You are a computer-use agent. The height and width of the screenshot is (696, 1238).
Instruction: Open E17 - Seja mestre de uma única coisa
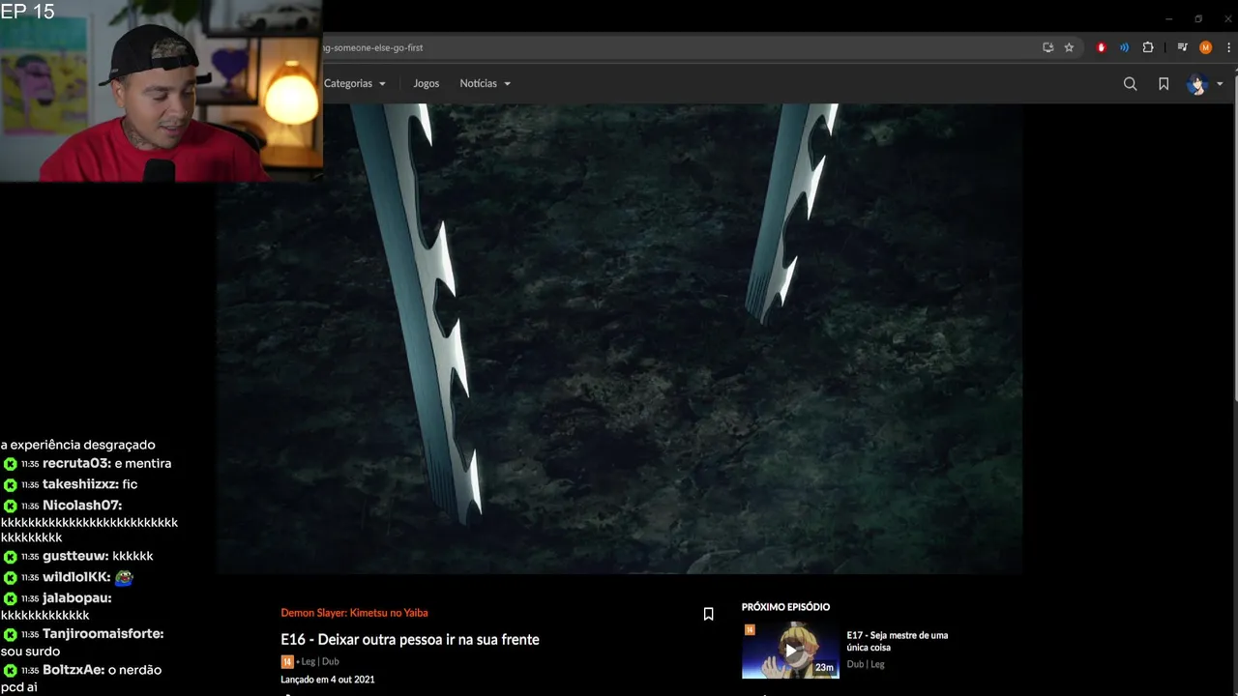click(897, 641)
